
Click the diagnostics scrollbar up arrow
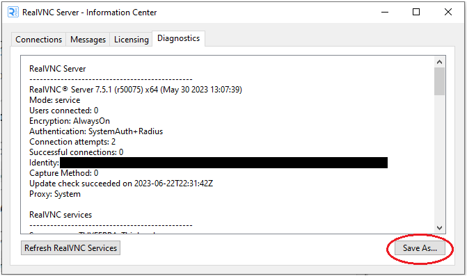tap(439, 62)
